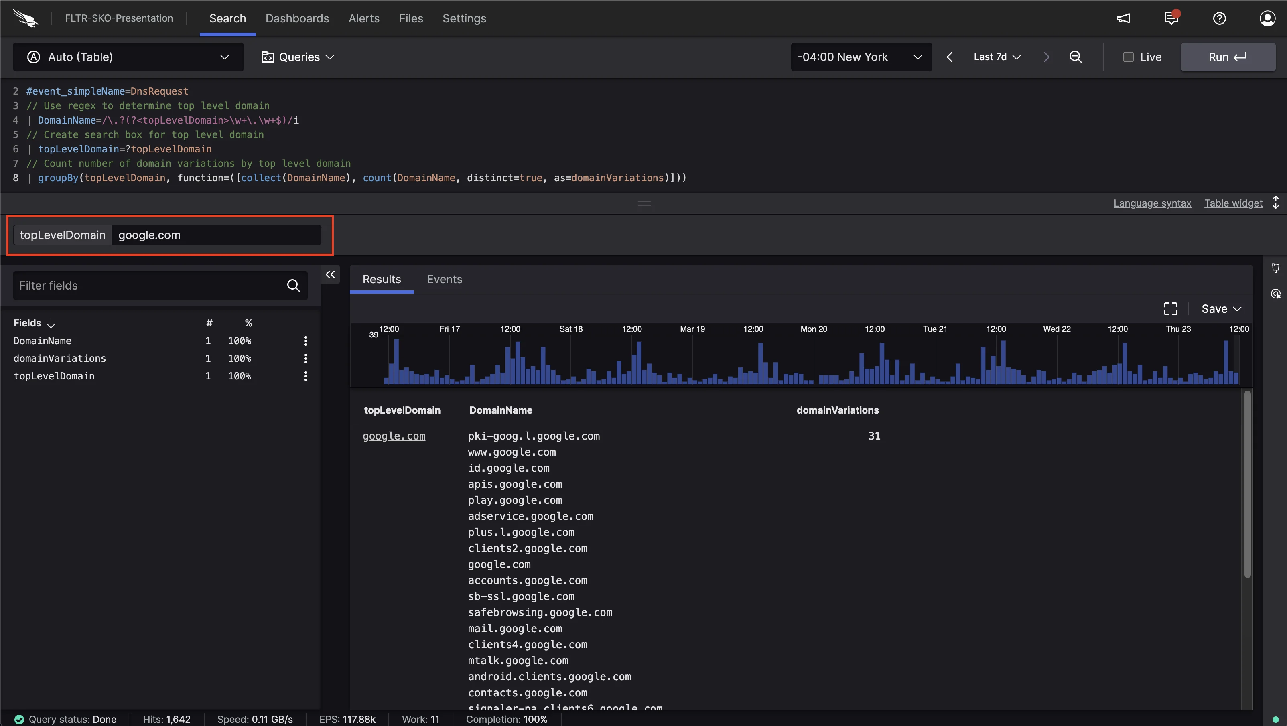Go to the next time interval arrow

pos(1047,57)
